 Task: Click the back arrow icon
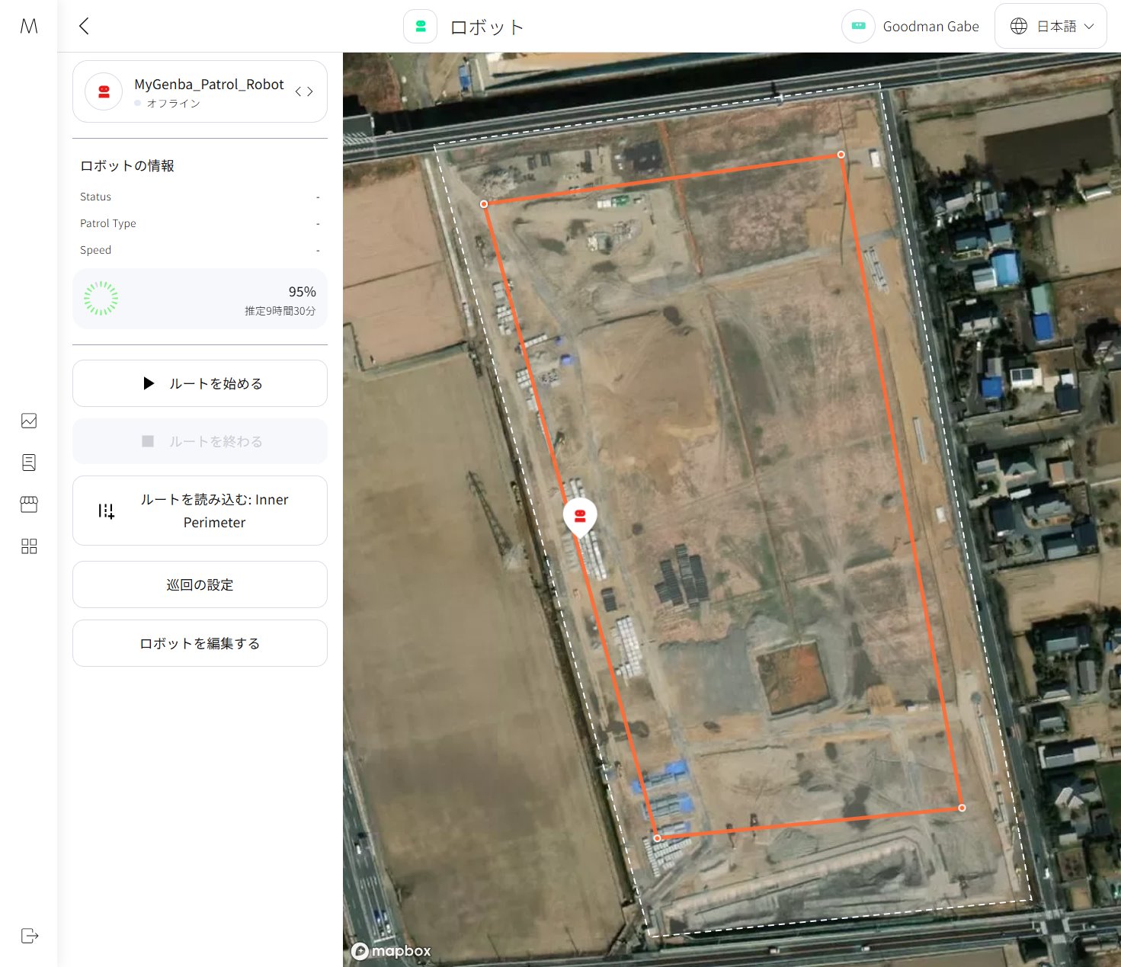click(x=84, y=26)
